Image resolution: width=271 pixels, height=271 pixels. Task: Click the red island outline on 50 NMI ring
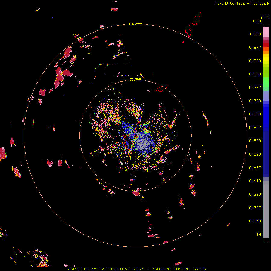point(161,88)
